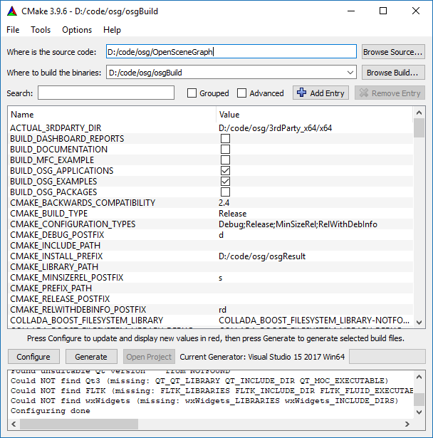Image resolution: width=433 pixels, height=438 pixels.
Task: Click 'Could NOT find Qt3' log line
Action: click(199, 381)
